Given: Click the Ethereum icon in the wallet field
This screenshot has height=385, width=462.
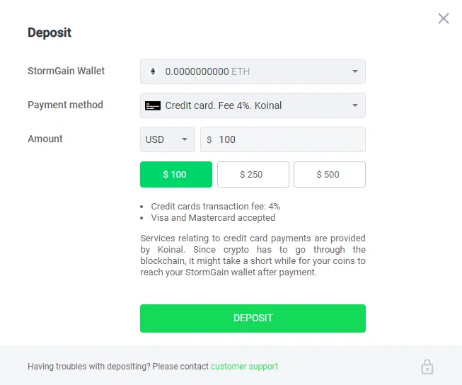Looking at the screenshot, I should [x=153, y=71].
